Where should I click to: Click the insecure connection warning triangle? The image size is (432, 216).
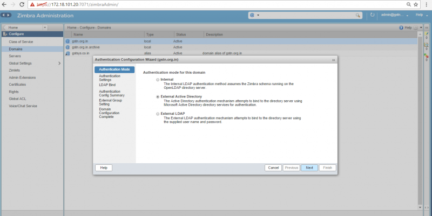pyautogui.click(x=32, y=4)
